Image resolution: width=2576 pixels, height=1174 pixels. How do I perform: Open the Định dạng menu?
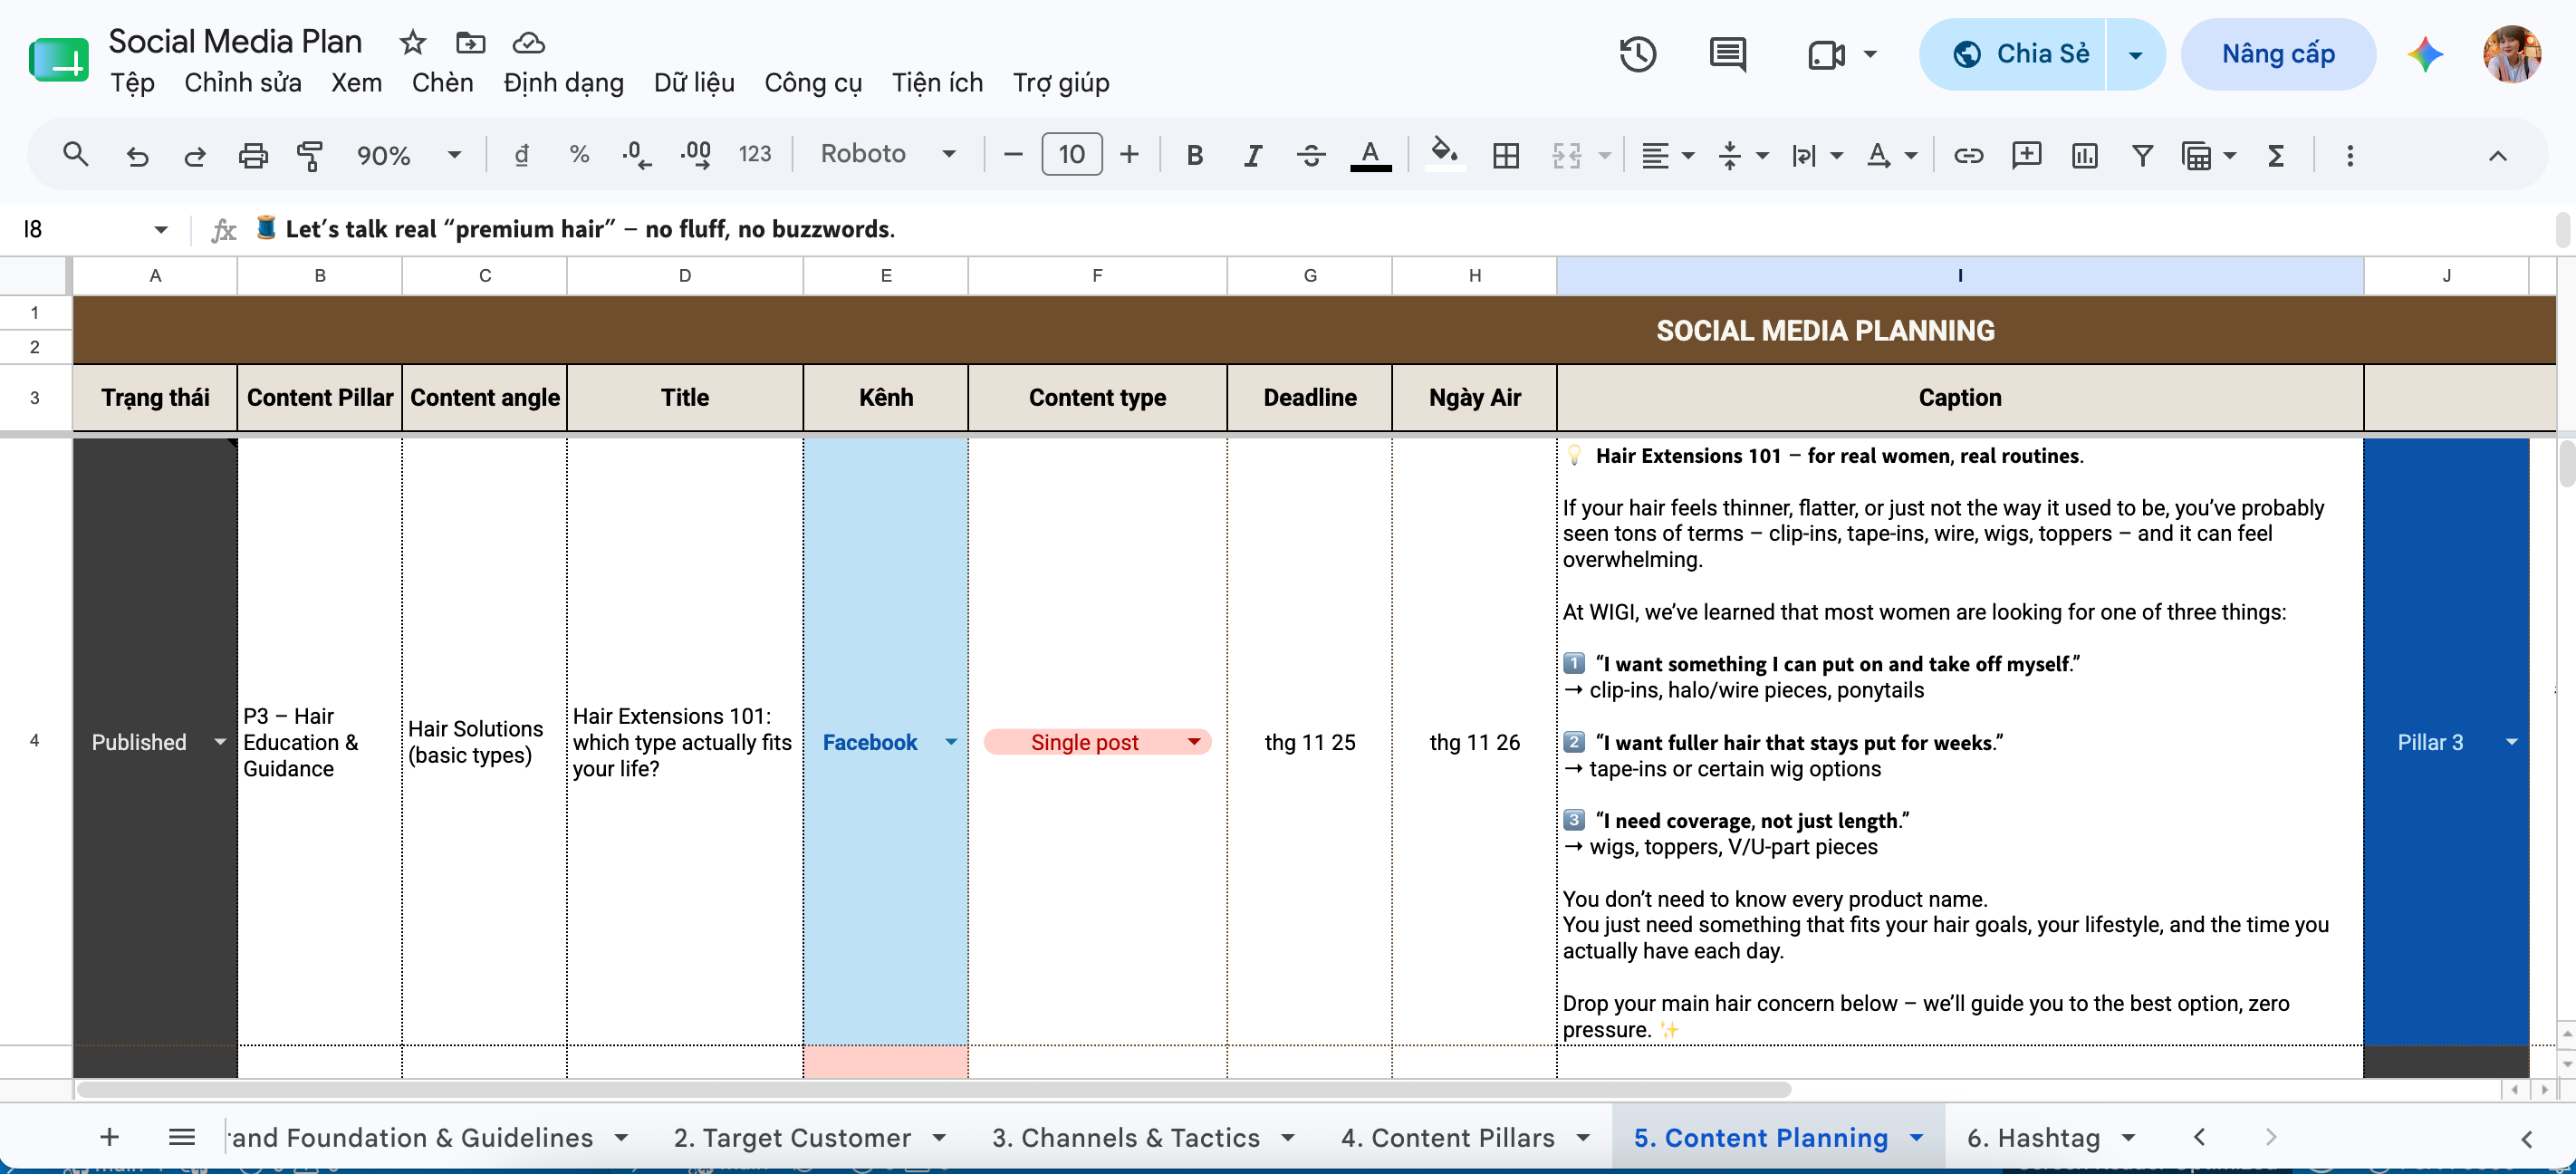coord(563,83)
